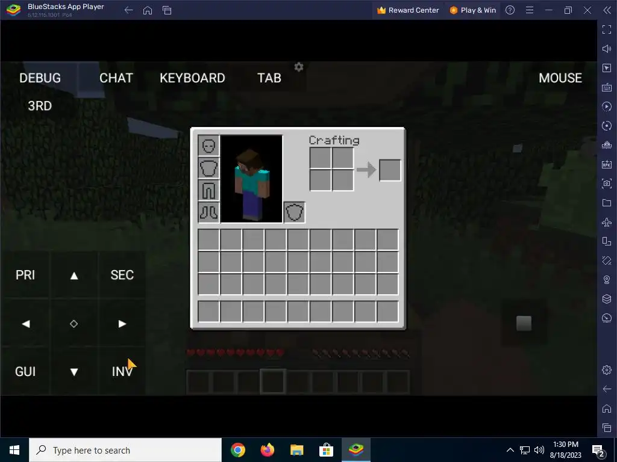Toggle the MOUSE control button
The width and height of the screenshot is (617, 462).
[560, 78]
